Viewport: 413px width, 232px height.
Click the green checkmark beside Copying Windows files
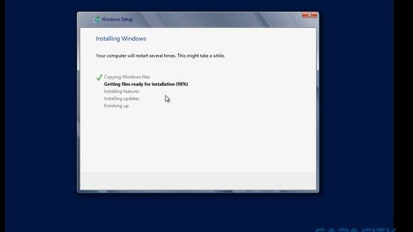pyautogui.click(x=99, y=77)
